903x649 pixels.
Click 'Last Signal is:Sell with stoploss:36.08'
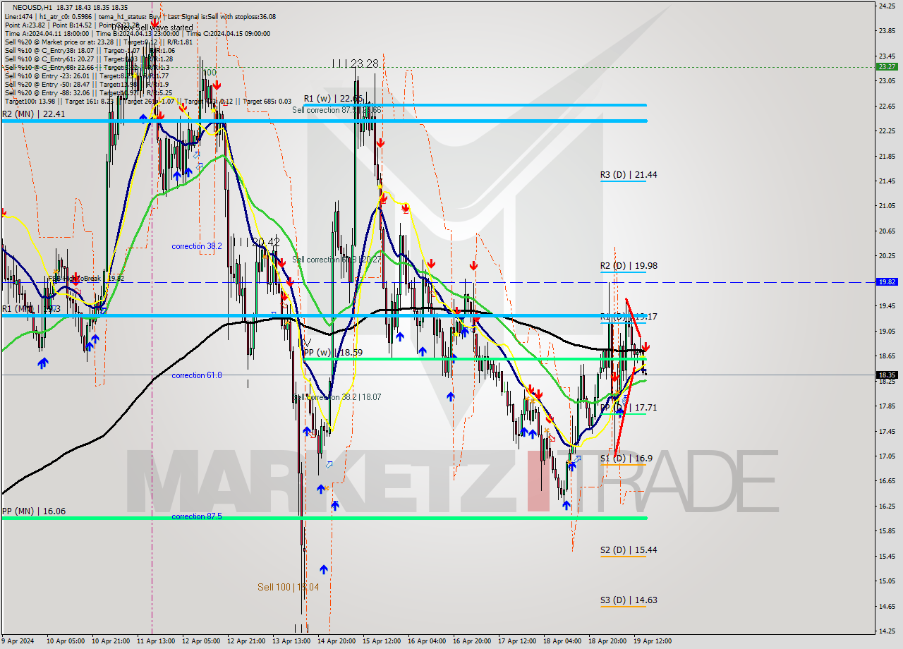(221, 16)
